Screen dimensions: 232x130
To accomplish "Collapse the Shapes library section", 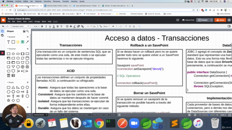I will (x=8, y=82).
